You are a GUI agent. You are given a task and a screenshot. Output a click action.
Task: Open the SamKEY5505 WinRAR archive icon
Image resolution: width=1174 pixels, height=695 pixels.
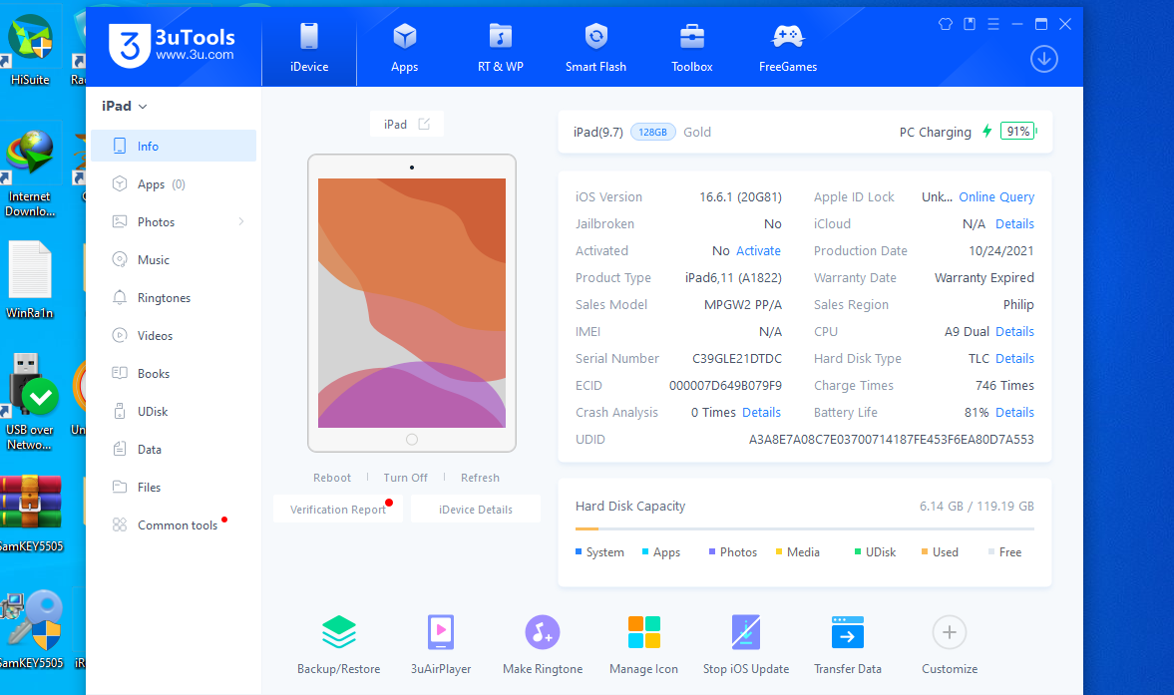coord(32,514)
